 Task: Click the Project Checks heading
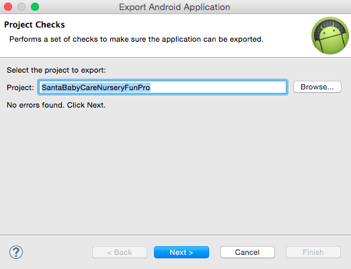34,25
